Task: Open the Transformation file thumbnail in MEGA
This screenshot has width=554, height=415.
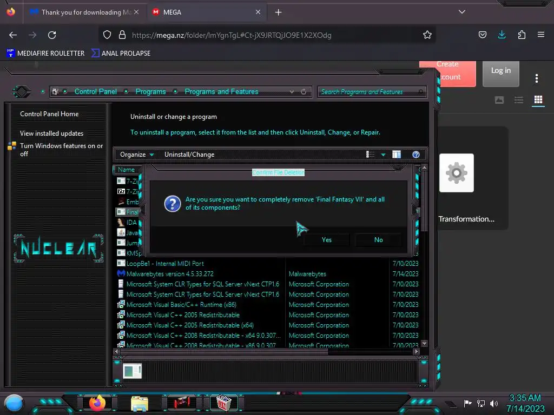Action: [456, 173]
